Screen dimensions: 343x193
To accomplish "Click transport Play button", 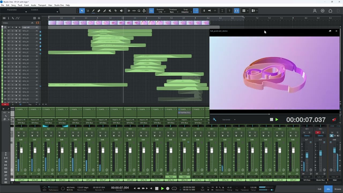I will 162,188.
